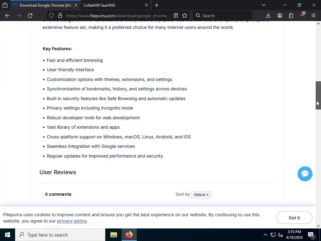
Task: Click the Robust developer tools line
Action: 93,118
